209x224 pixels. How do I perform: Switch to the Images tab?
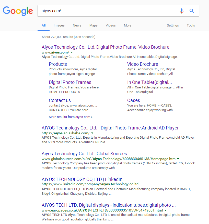click(x=59, y=25)
